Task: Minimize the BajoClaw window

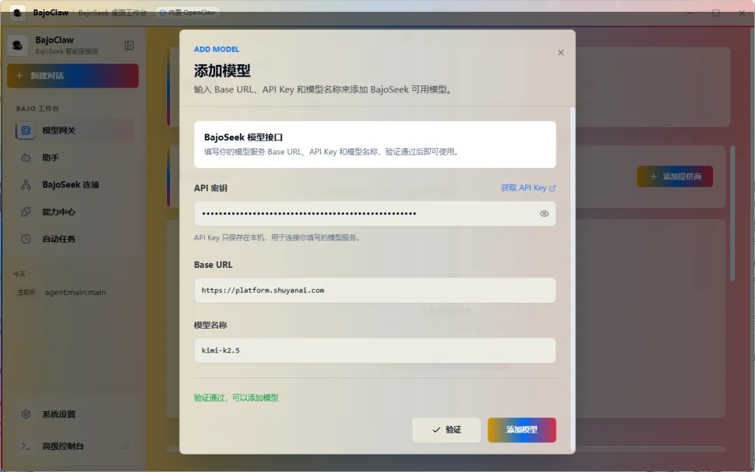Action: 690,13
